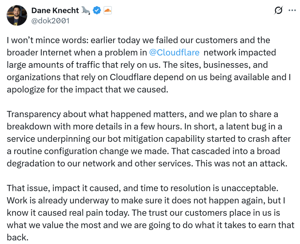Viewport: 300px width, 244px height.
Task: Click the blue verified checkmark badge
Action: point(96,11)
